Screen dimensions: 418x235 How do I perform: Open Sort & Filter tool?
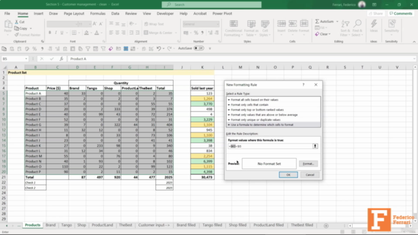coord(346,28)
